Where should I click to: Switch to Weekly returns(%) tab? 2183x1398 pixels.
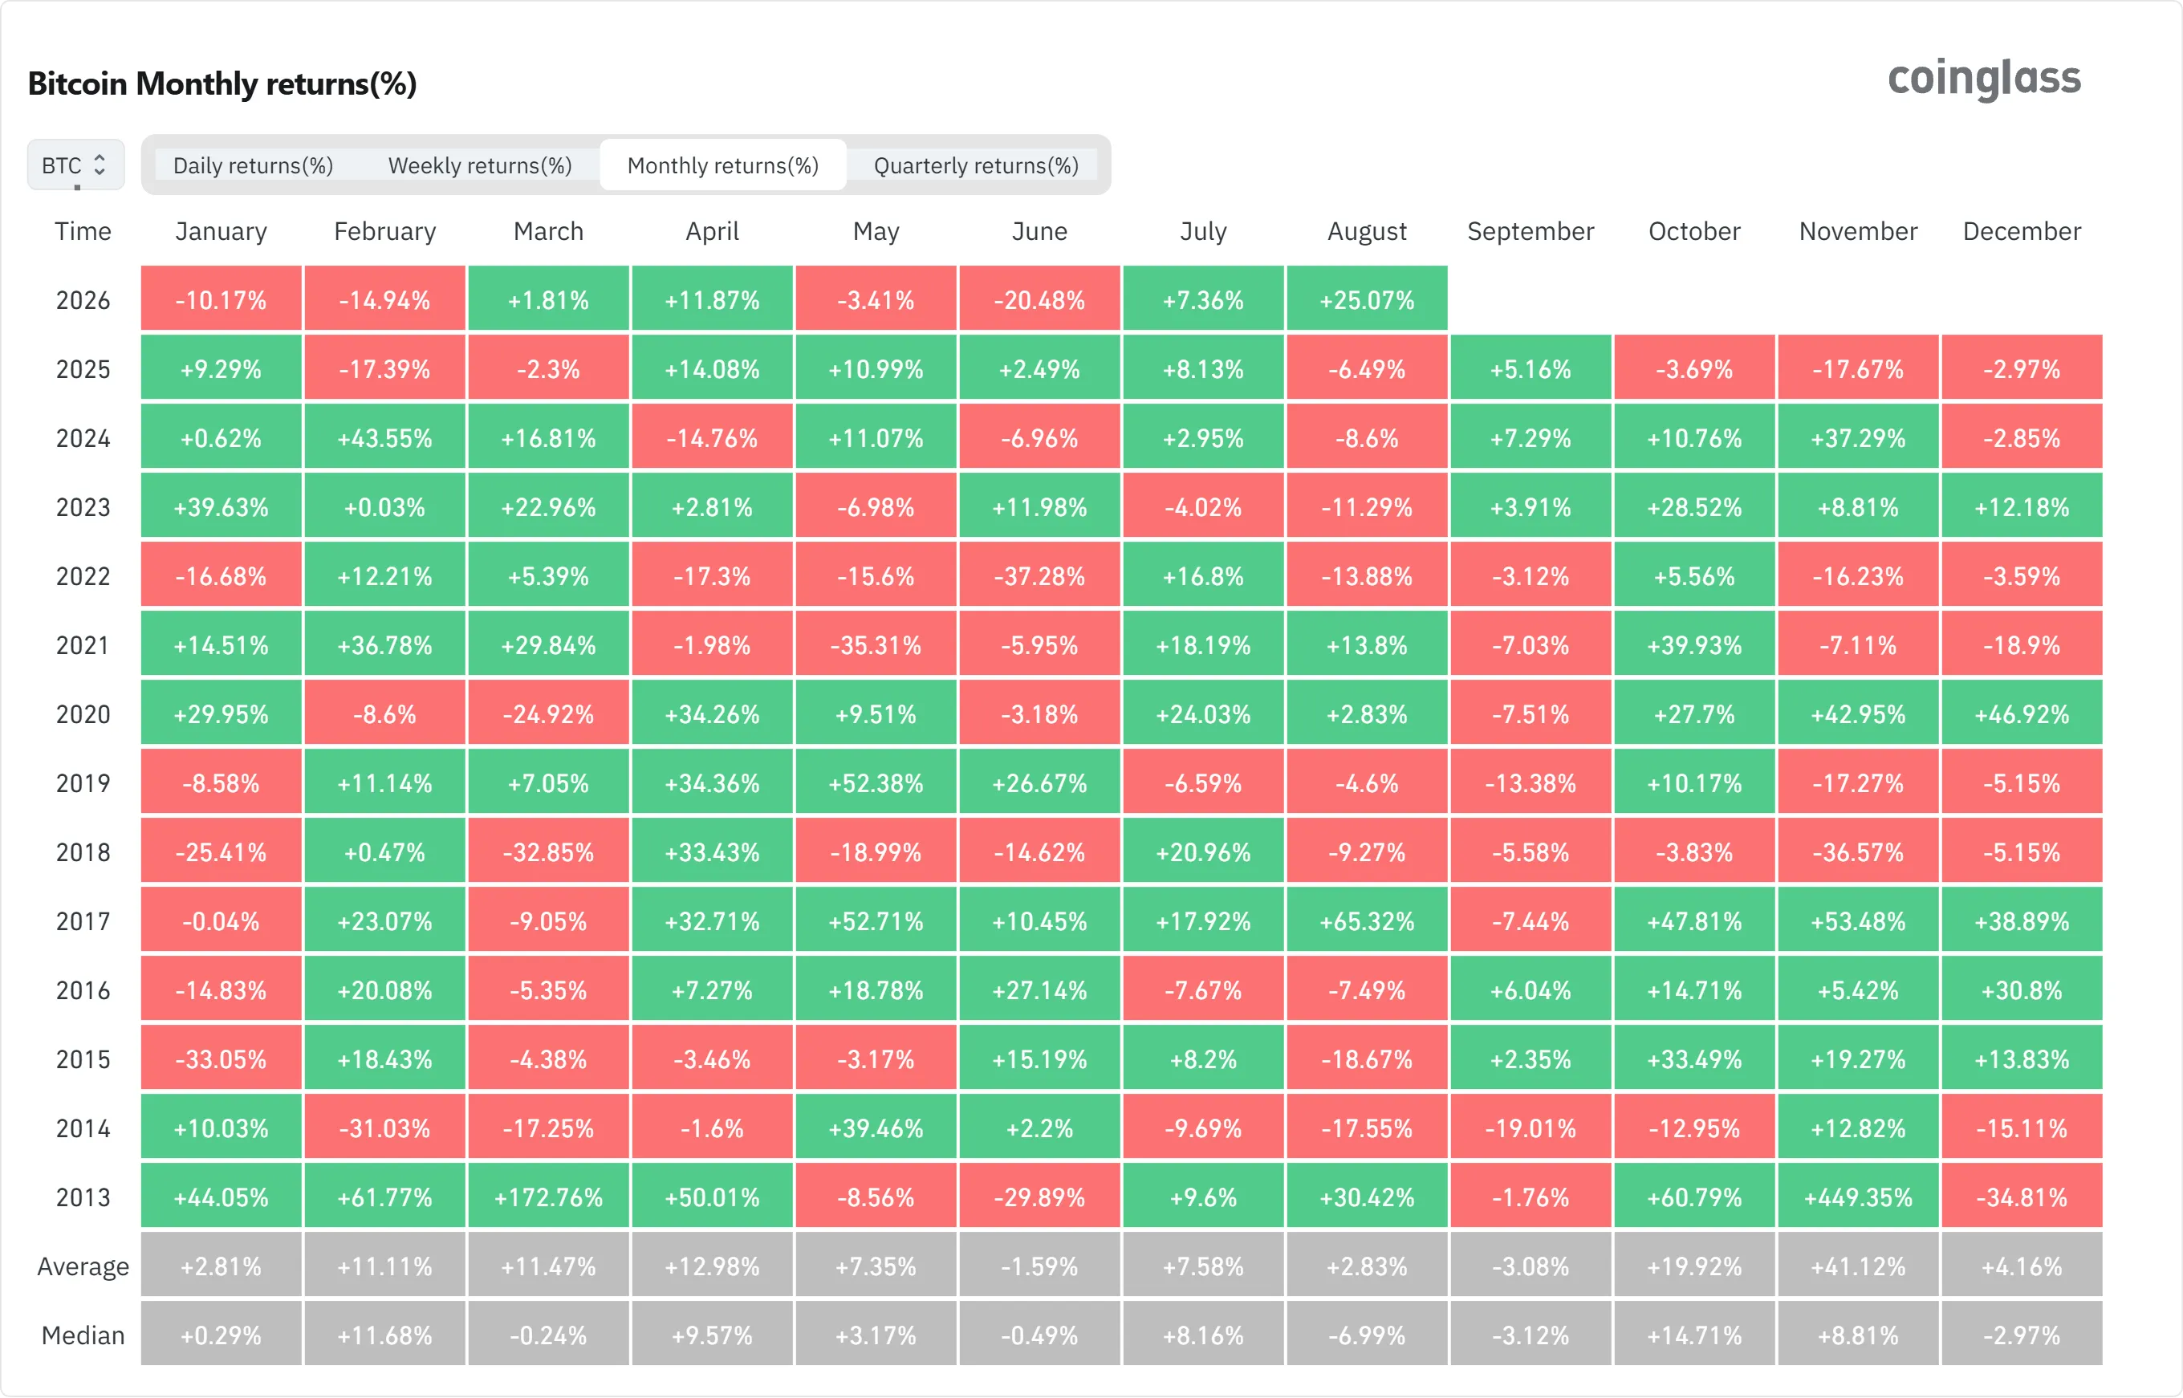tap(480, 165)
